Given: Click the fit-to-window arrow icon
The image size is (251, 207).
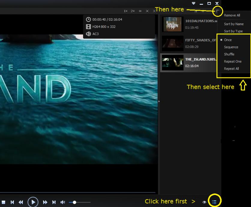Looking at the screenshot, I should click(x=140, y=11).
